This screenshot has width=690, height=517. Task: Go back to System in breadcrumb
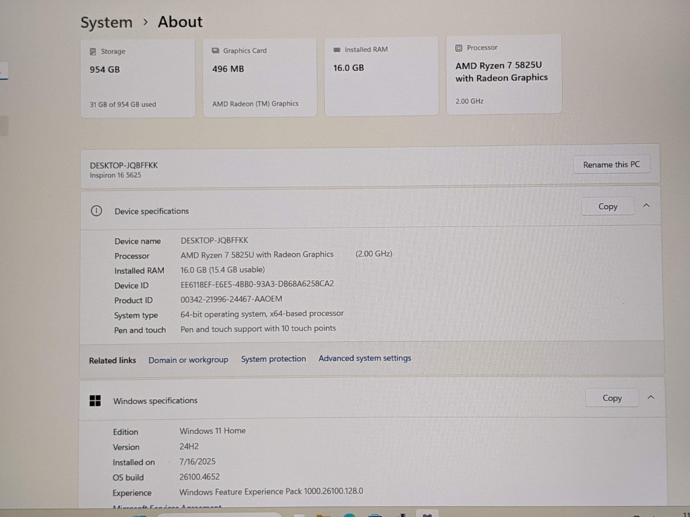107,22
